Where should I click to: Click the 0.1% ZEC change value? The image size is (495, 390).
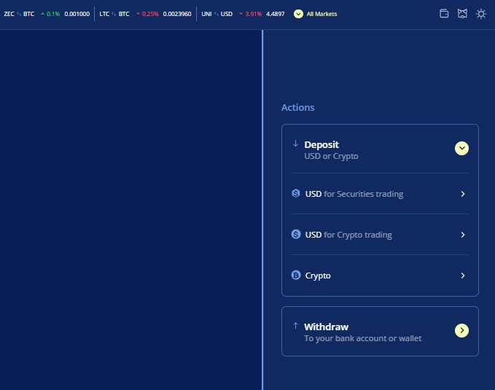pyautogui.click(x=53, y=14)
